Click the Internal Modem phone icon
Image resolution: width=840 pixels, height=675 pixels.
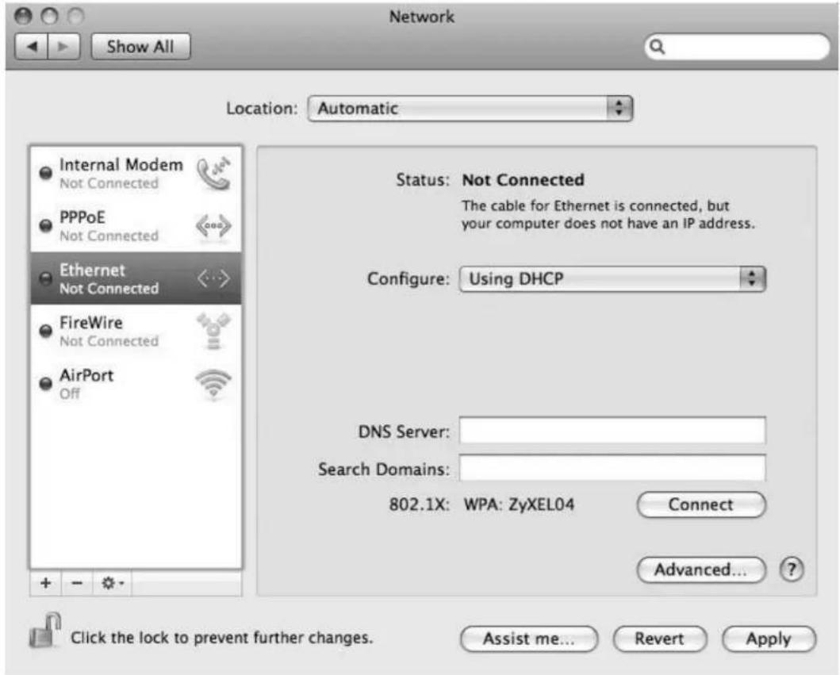[x=213, y=172]
